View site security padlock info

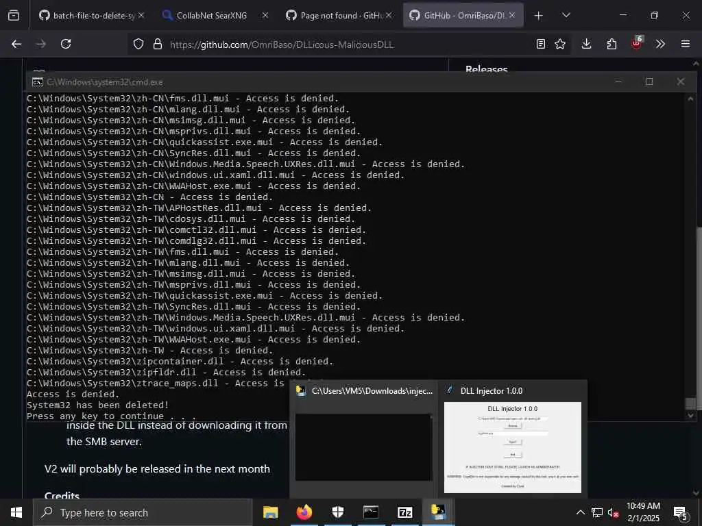pyautogui.click(x=157, y=45)
